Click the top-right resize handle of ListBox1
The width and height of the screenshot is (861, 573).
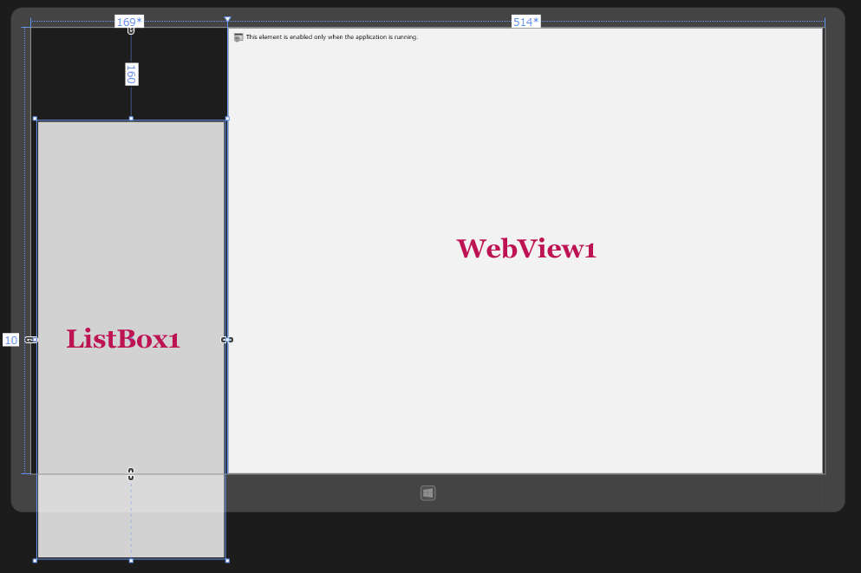227,119
